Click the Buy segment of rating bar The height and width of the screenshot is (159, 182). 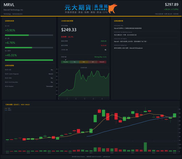pos(75,62)
